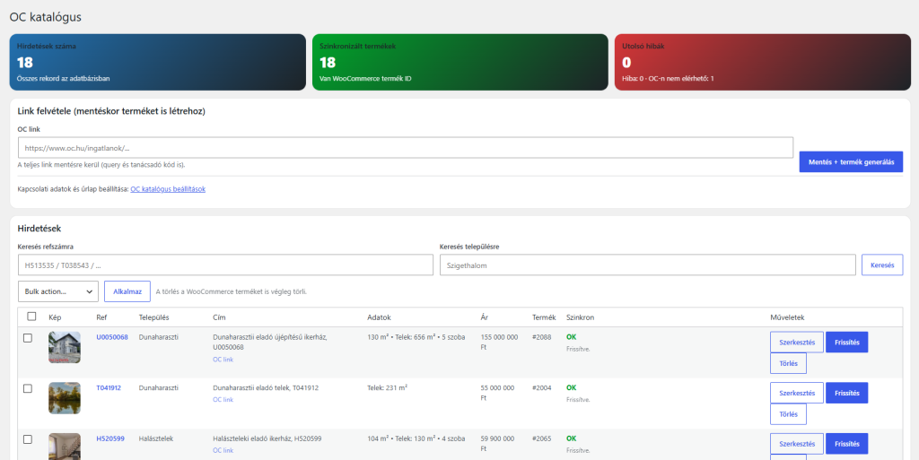Click Törlés for the U0050068 row
This screenshot has height=460, width=919.
(788, 363)
